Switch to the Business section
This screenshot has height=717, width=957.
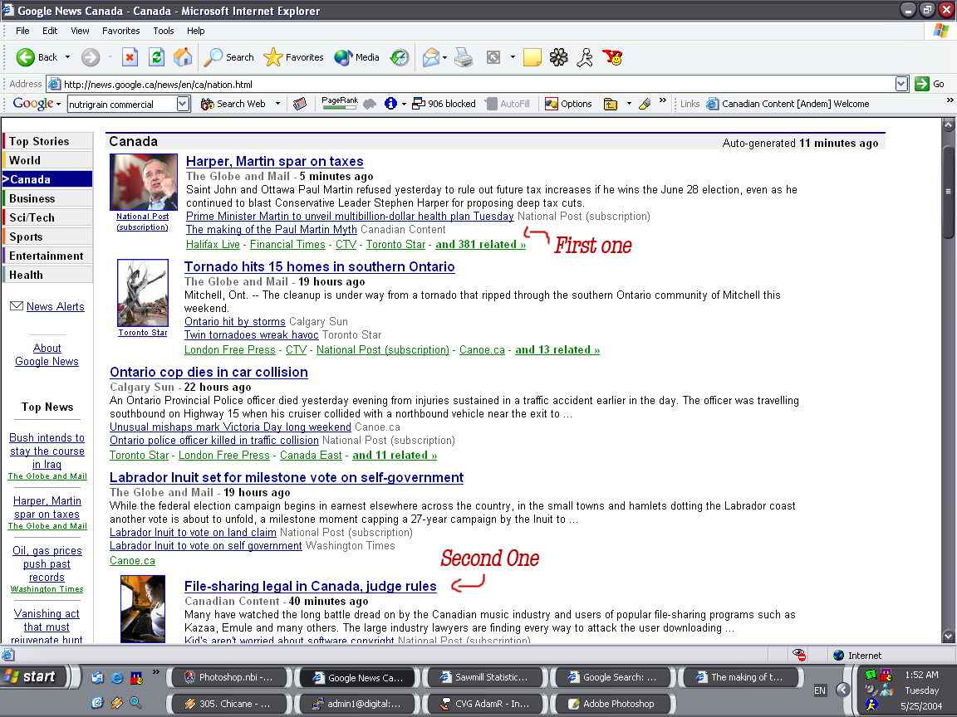[47, 199]
